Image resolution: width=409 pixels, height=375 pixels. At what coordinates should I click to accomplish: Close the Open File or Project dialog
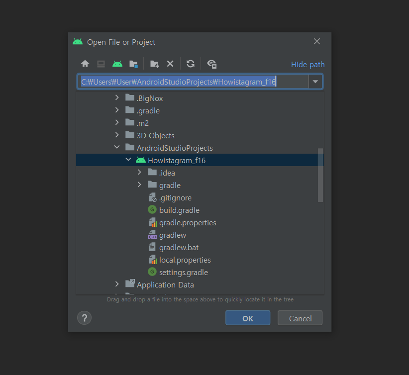tap(317, 41)
